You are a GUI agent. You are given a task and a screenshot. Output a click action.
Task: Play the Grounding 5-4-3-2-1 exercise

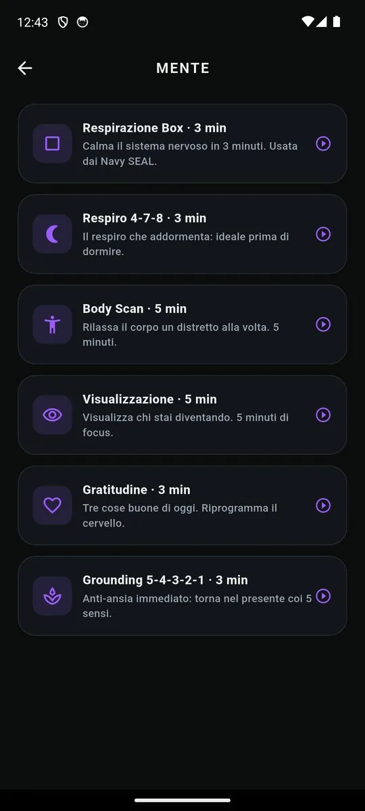click(x=323, y=596)
